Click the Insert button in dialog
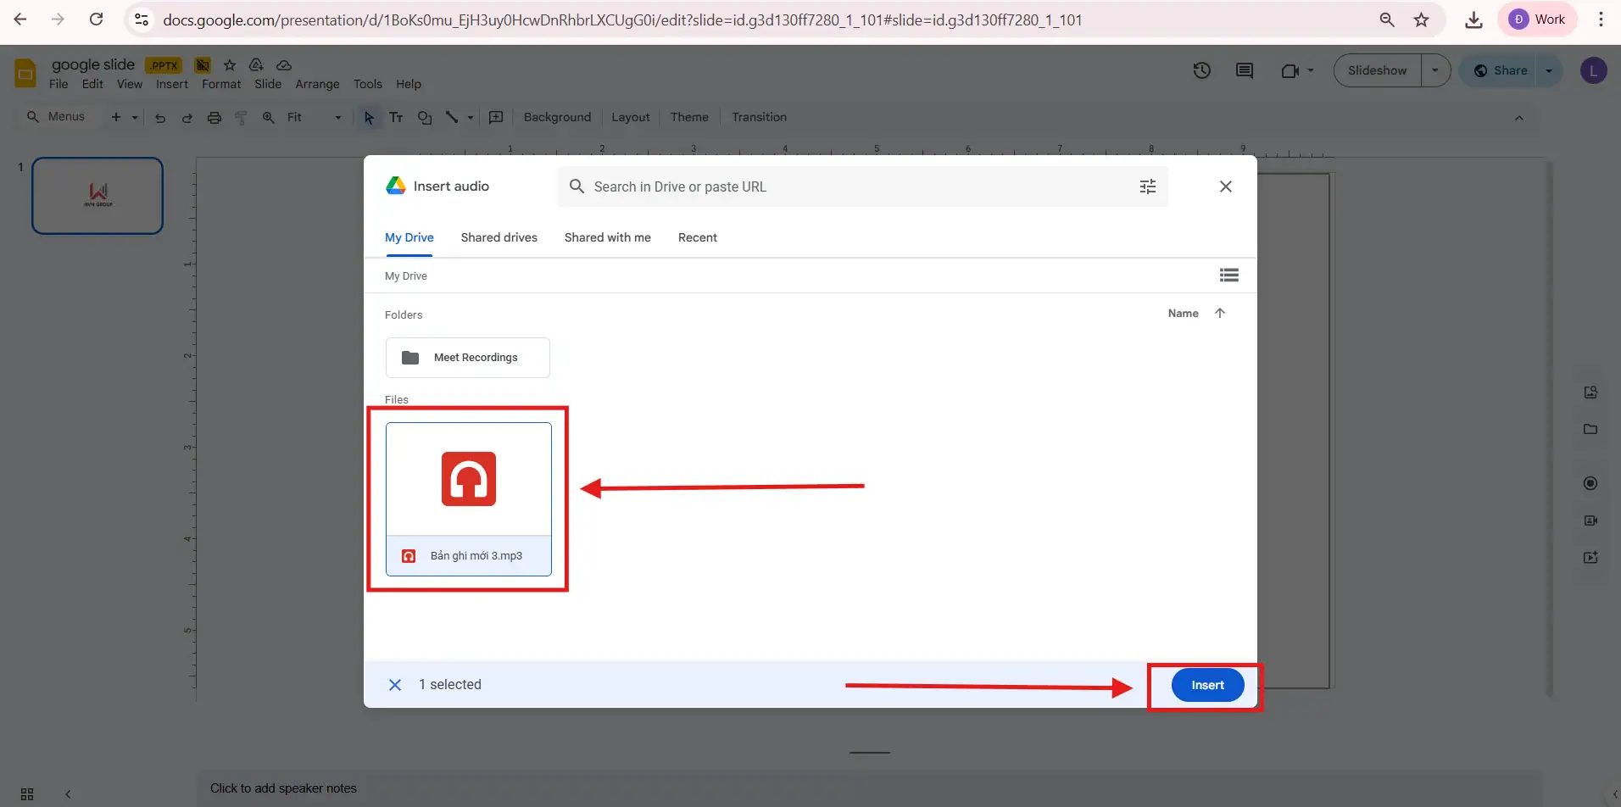 (x=1207, y=685)
